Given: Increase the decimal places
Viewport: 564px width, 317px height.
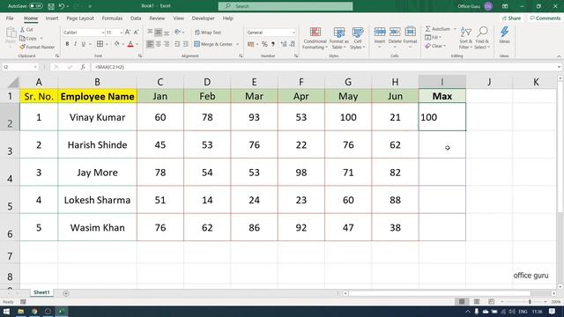Looking at the screenshot, I should pos(284,44).
